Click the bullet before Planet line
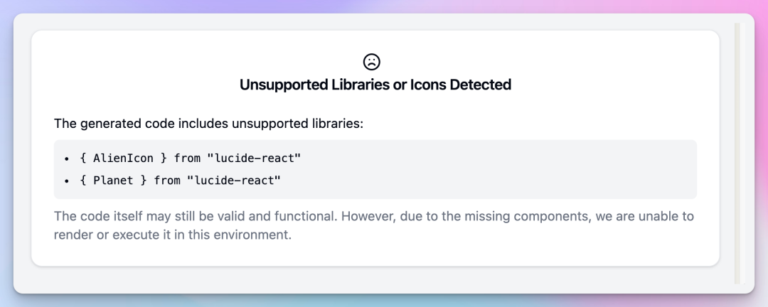The image size is (768, 307). (66, 181)
